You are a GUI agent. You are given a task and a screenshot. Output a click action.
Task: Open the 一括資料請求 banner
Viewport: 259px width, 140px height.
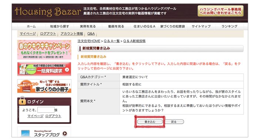tap(44, 69)
